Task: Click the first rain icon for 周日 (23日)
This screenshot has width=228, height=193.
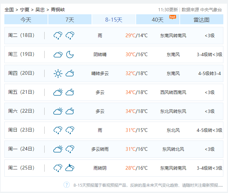Action: click(58, 130)
